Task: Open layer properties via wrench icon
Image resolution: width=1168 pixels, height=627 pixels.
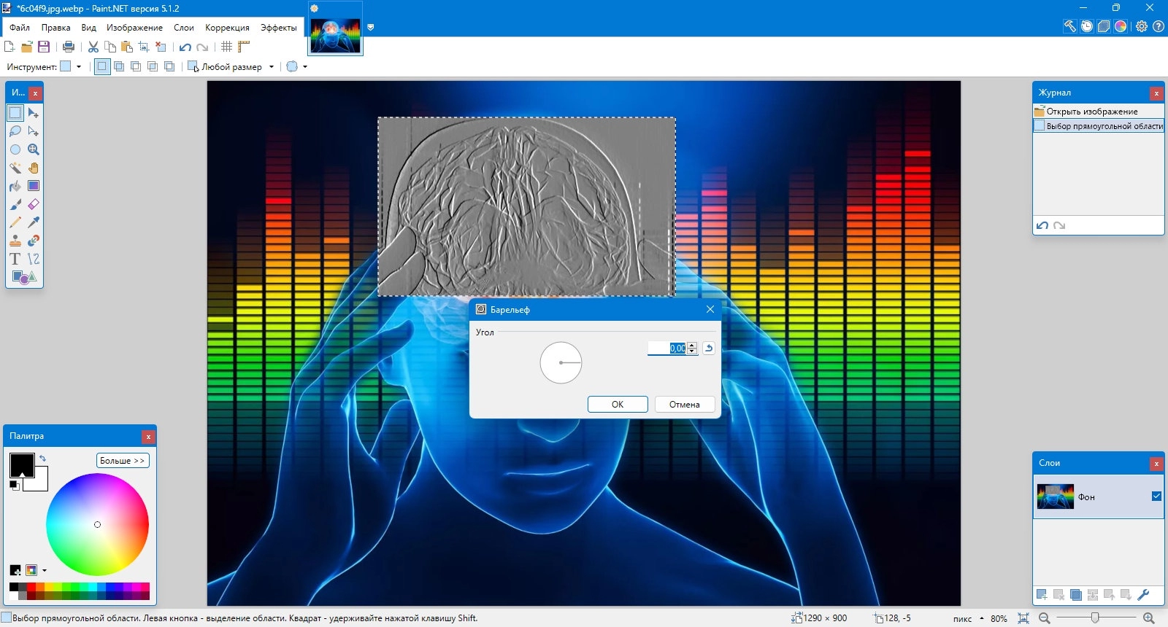Action: pos(1143,595)
